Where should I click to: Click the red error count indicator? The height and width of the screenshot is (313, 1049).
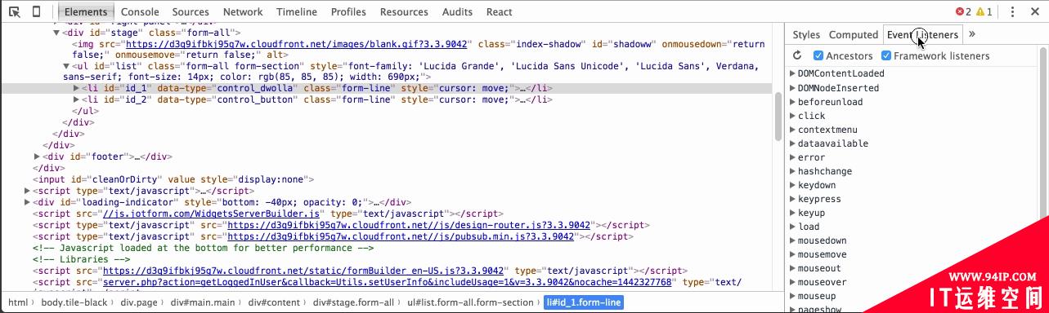point(963,11)
